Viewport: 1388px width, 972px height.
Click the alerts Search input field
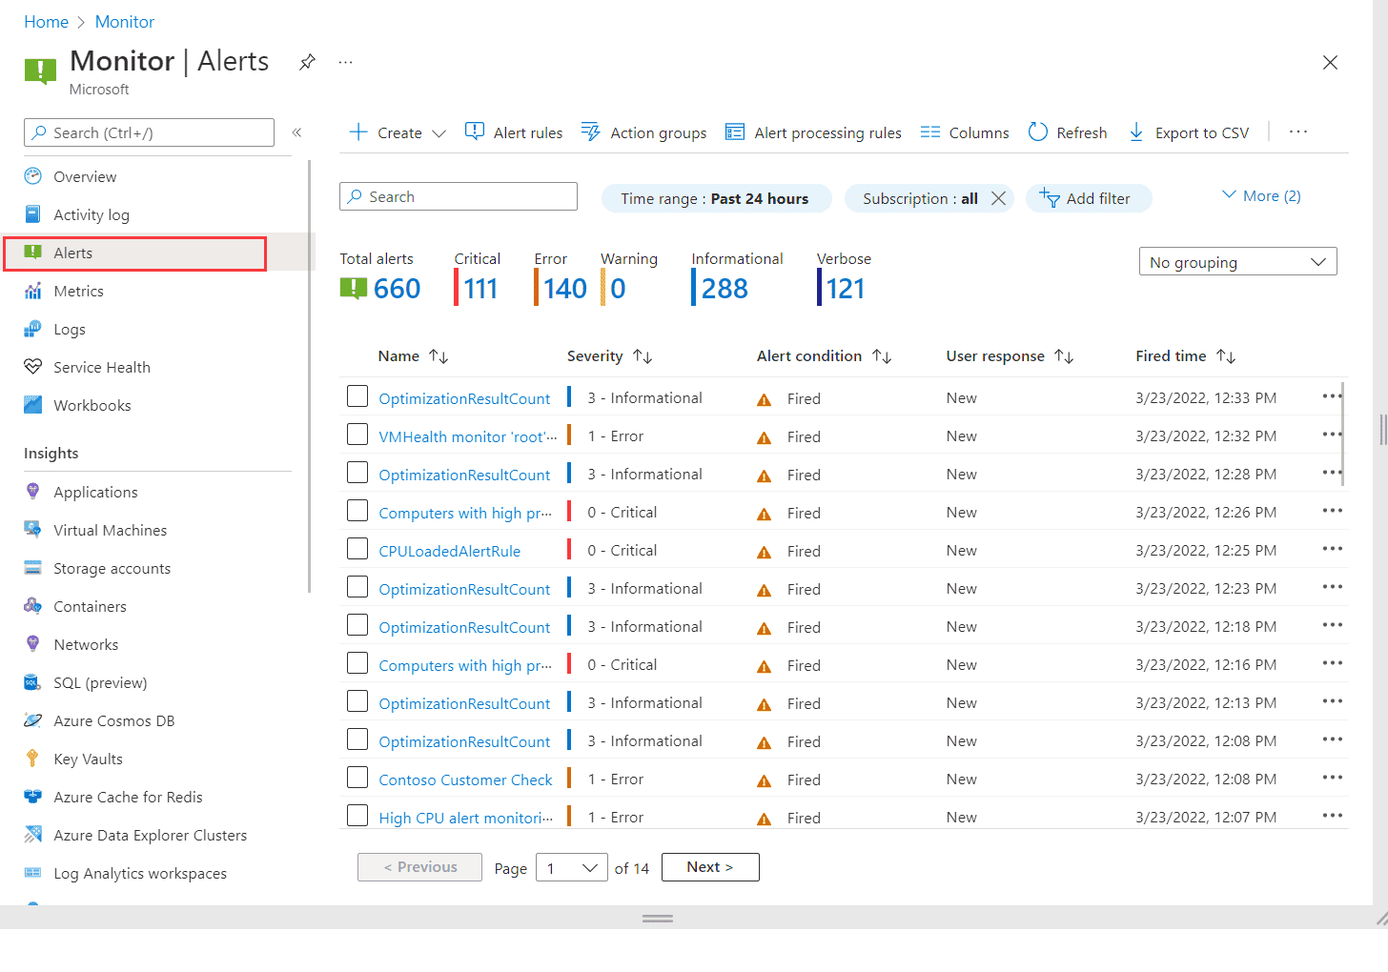(x=459, y=196)
